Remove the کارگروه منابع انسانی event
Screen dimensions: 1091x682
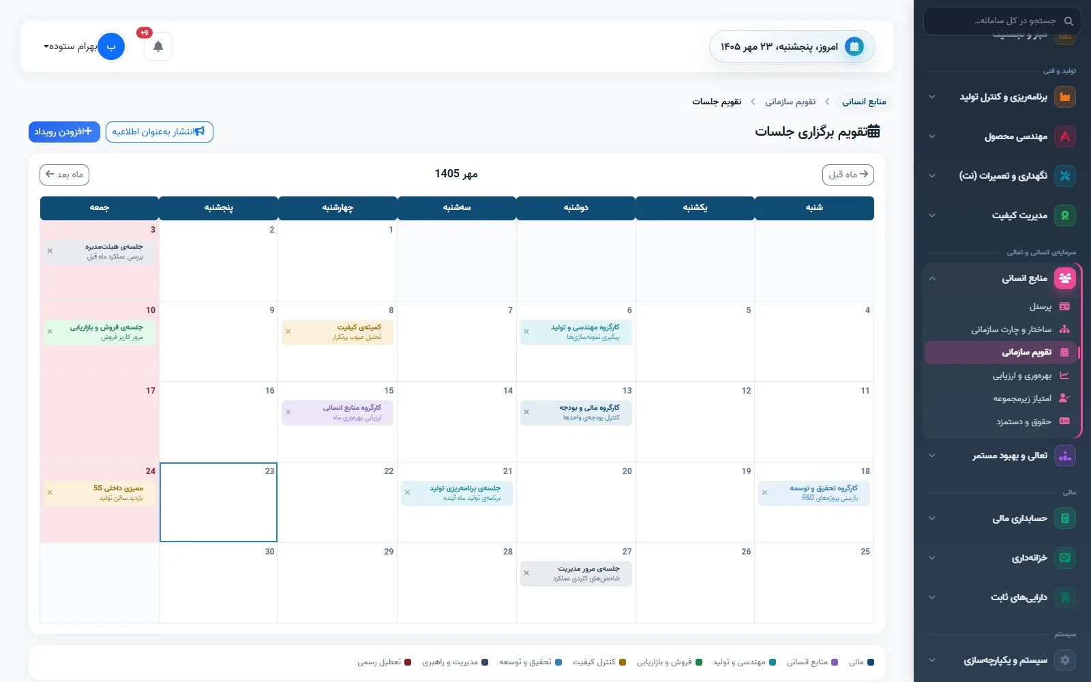coord(288,412)
